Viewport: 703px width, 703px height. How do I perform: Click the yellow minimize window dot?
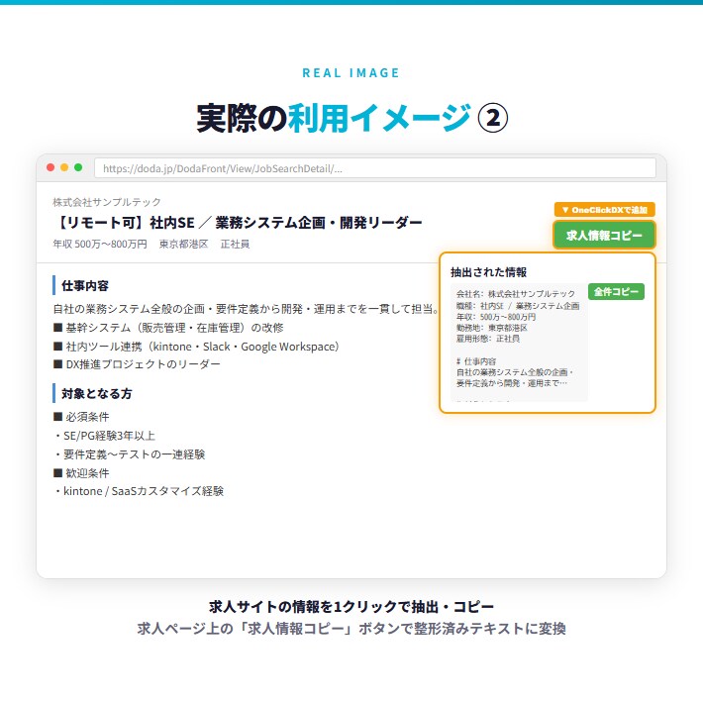(64, 167)
